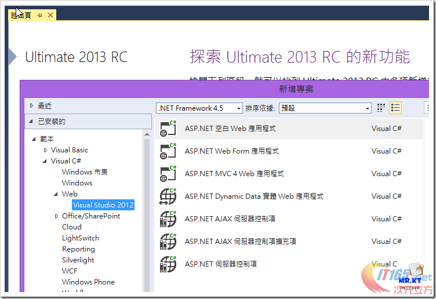This screenshot has width=436, height=299.
Task: Collapse the Web tree node
Action: click(x=56, y=194)
